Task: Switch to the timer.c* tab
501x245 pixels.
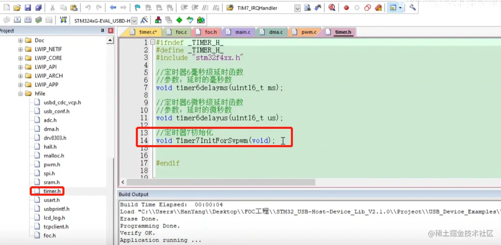Action: coord(145,32)
